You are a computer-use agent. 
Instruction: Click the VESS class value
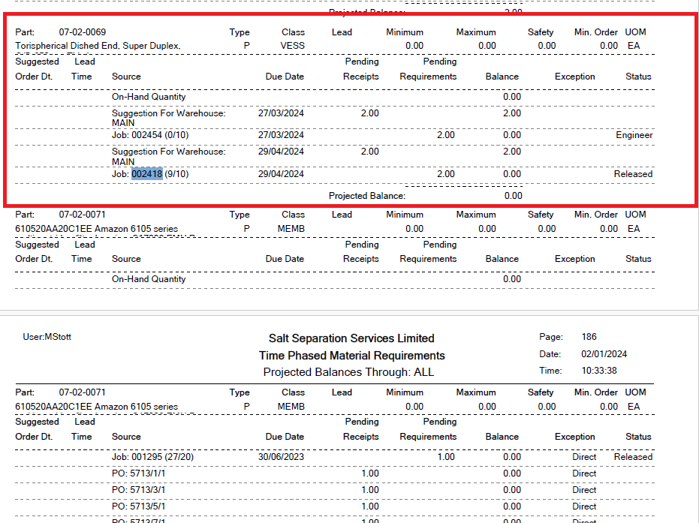[292, 46]
